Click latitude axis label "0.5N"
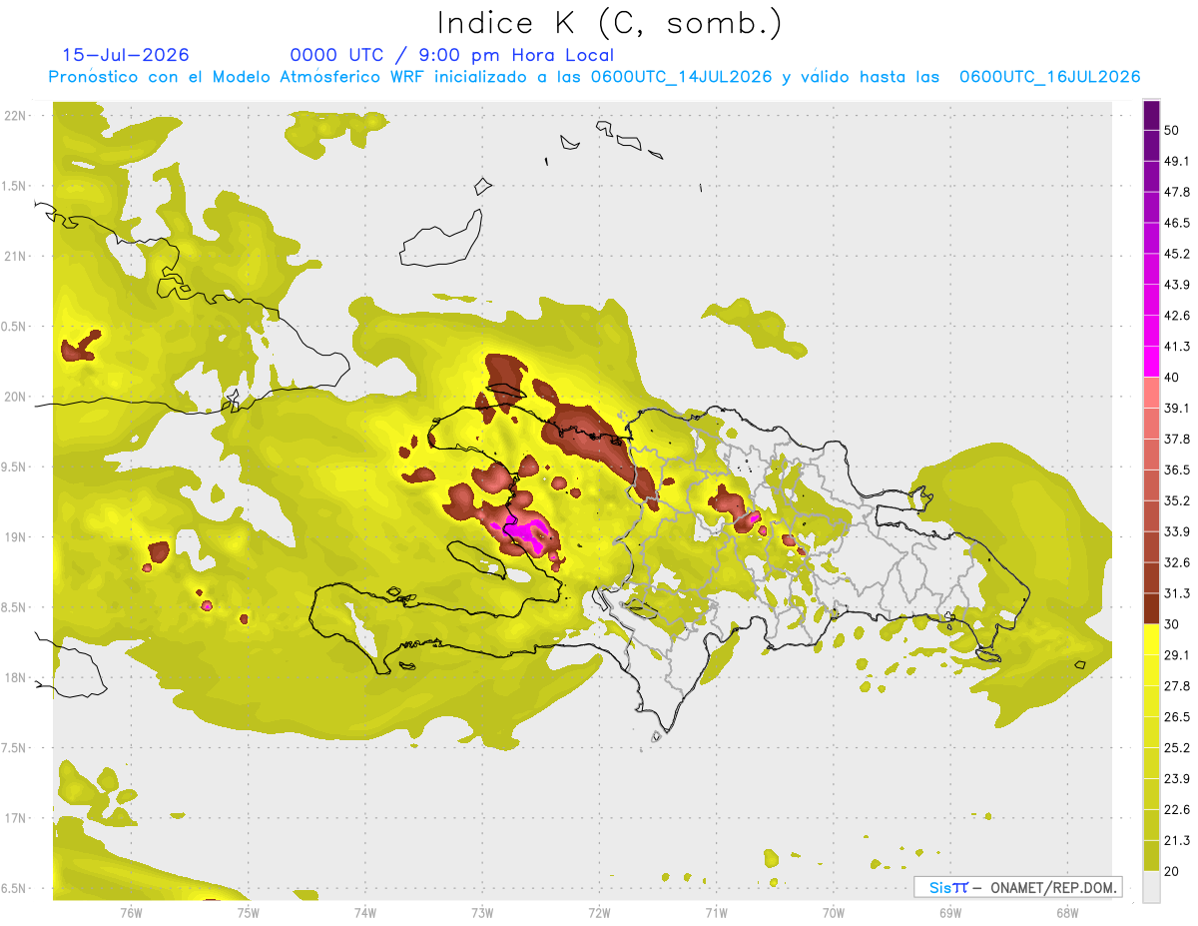Screen dimensions: 1198x926 click(13, 326)
